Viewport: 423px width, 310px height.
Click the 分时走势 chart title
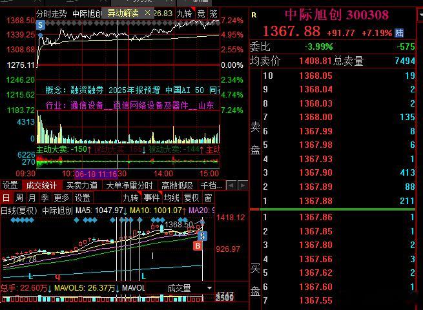(x=52, y=14)
